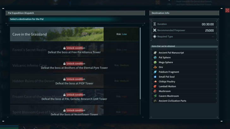The height and width of the screenshot is (129, 230).
Task: Click the Cavern Mushroom item icon
Action: point(155,96)
